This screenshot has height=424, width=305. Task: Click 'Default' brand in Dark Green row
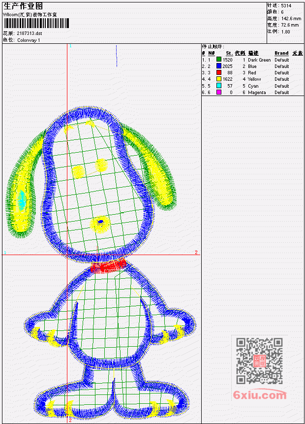(x=282, y=60)
